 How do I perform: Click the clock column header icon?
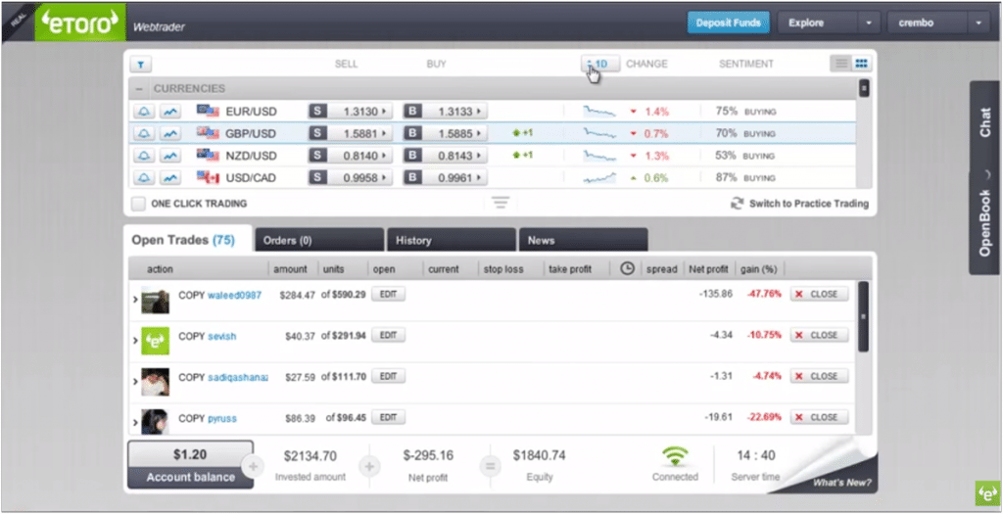click(628, 269)
